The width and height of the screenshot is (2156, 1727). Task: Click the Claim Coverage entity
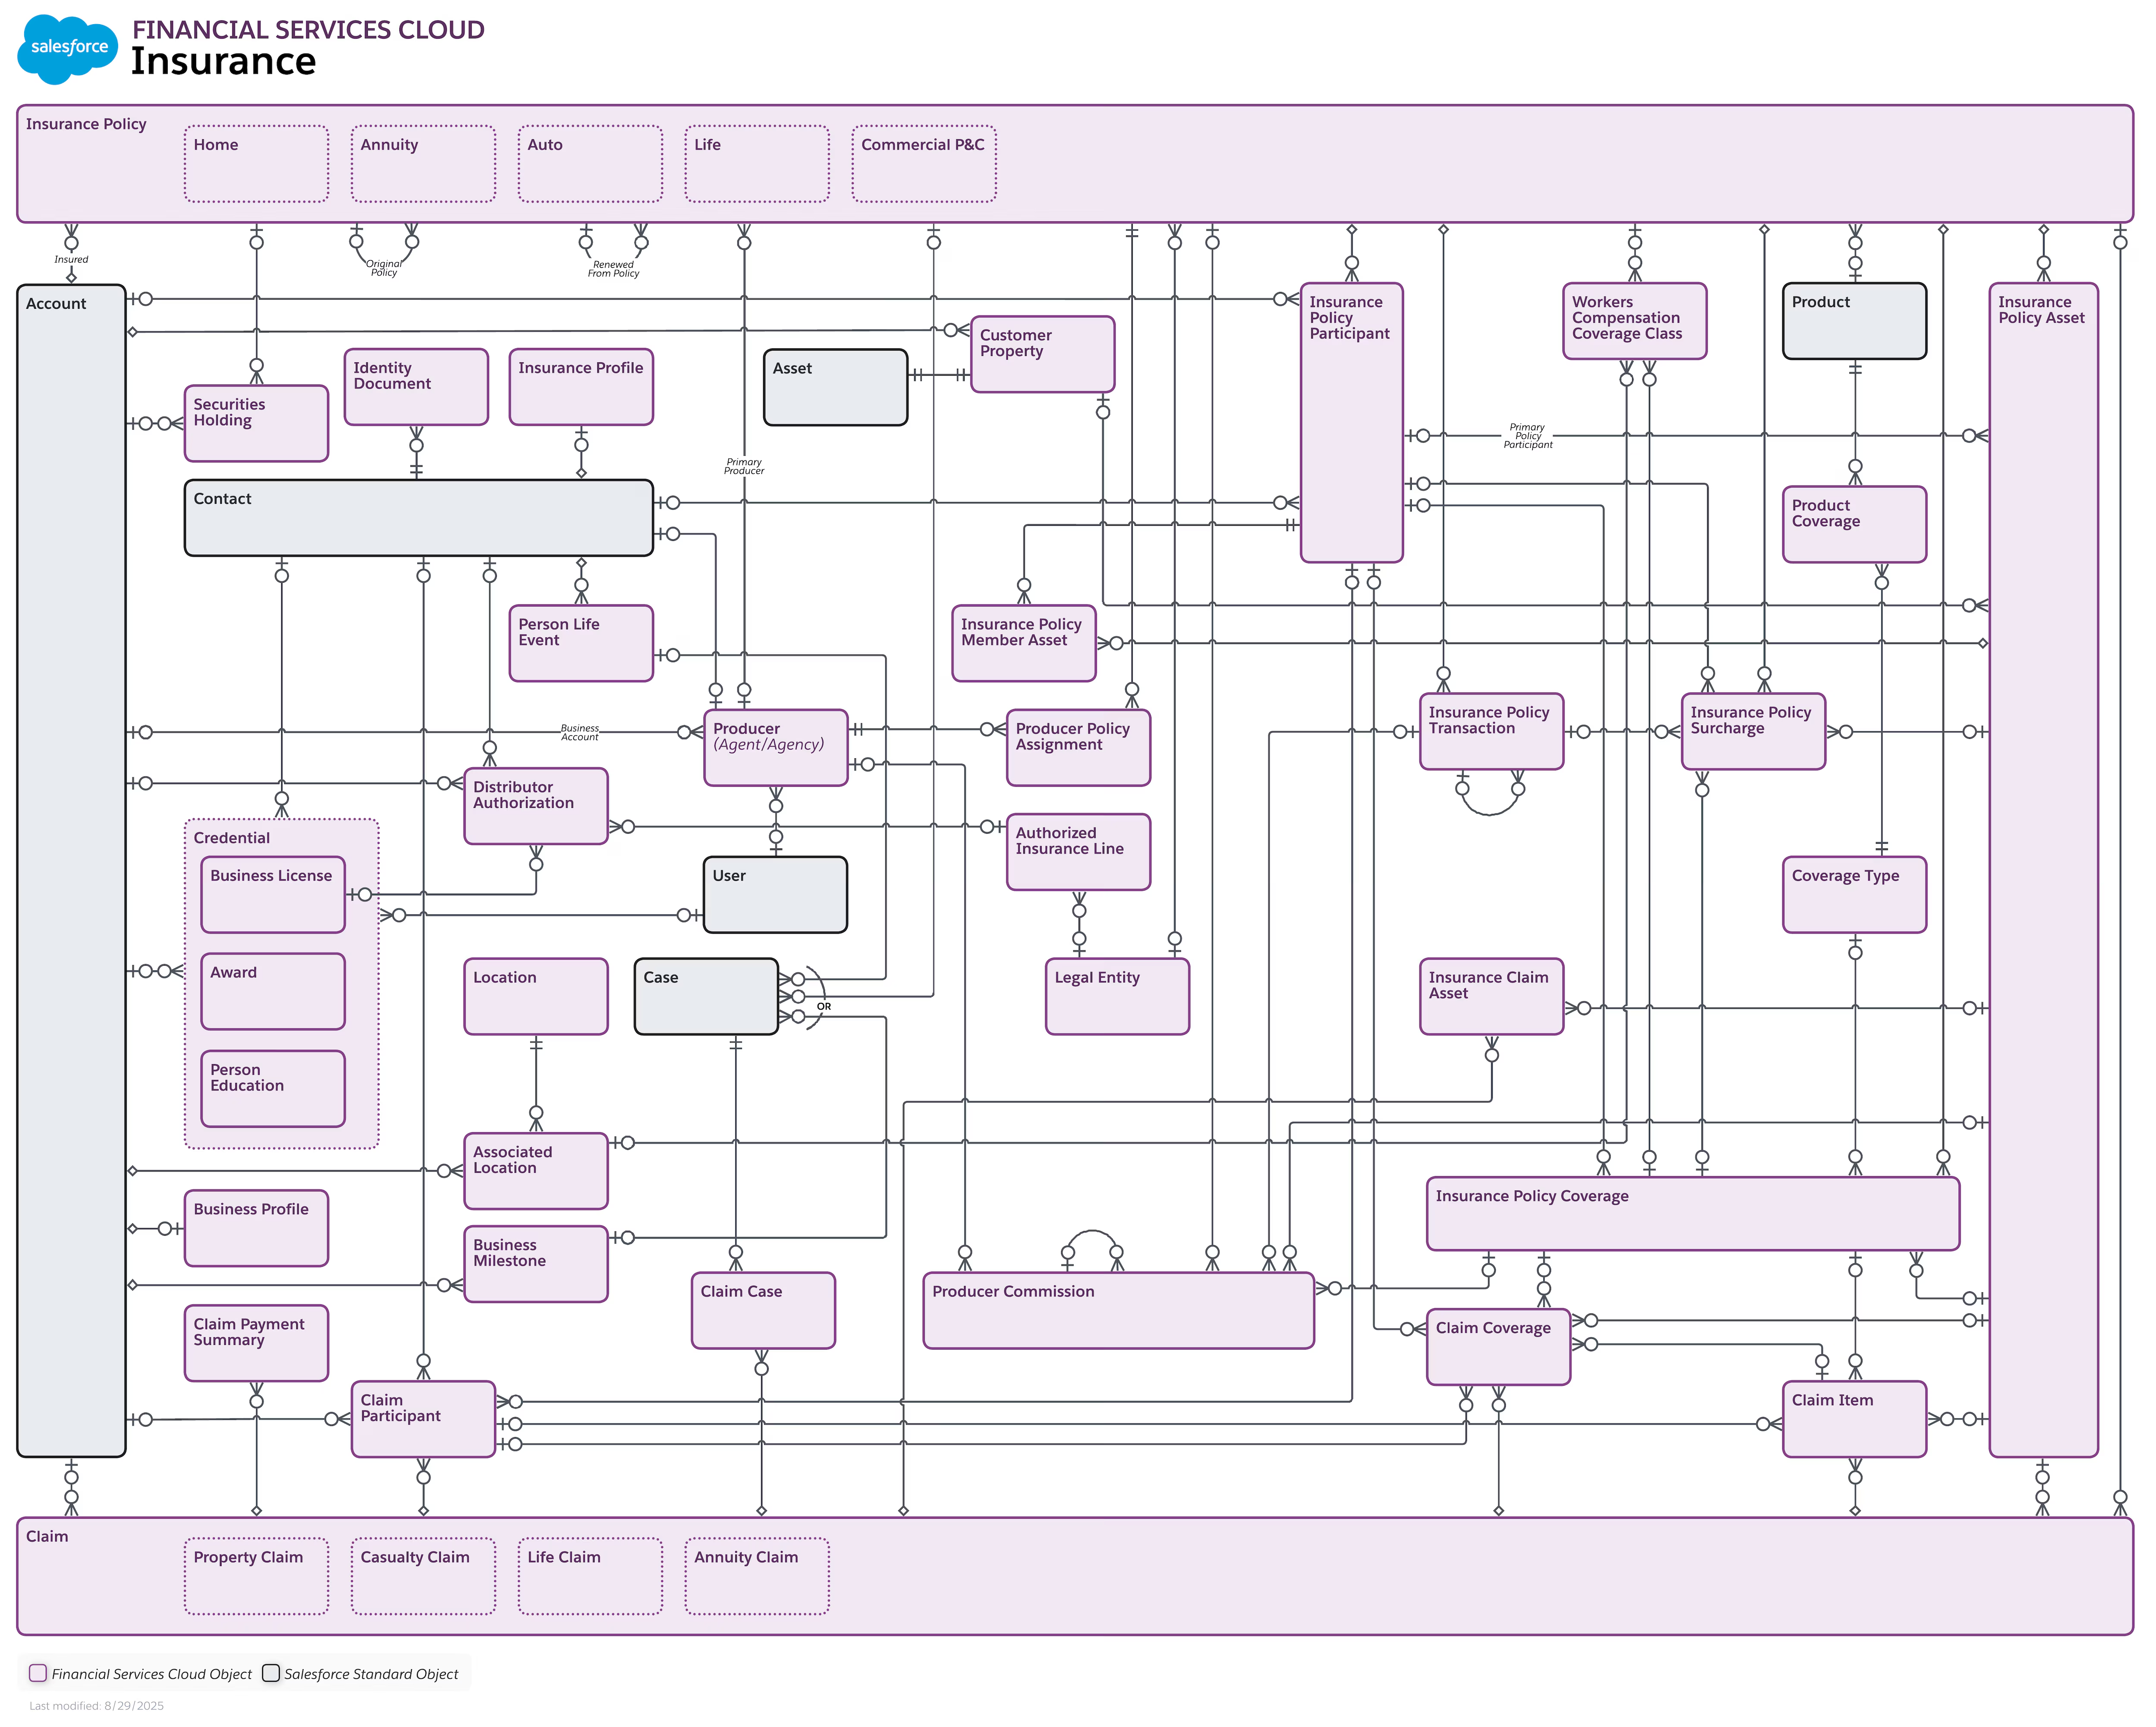(x=1499, y=1347)
